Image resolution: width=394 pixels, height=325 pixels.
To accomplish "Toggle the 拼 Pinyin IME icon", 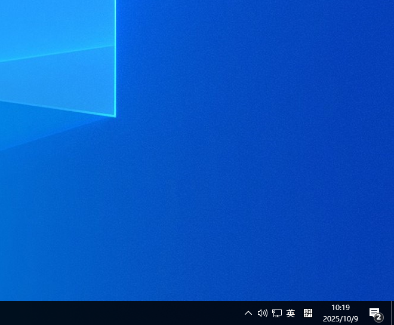I will tap(308, 313).
